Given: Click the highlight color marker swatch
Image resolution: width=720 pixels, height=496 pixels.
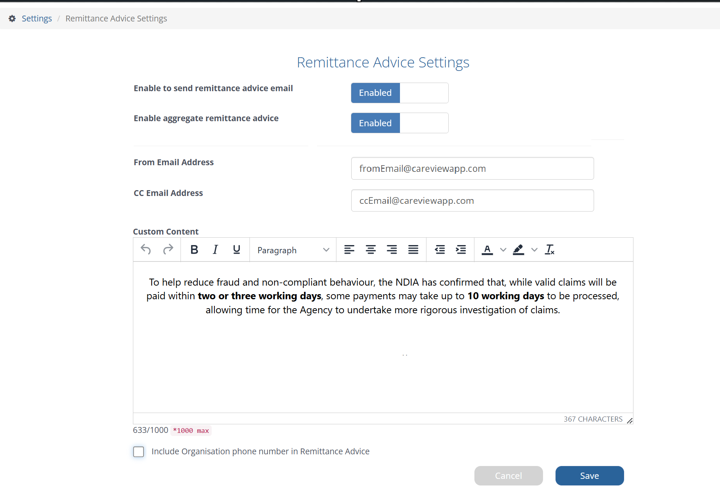Looking at the screenshot, I should click(x=518, y=249).
